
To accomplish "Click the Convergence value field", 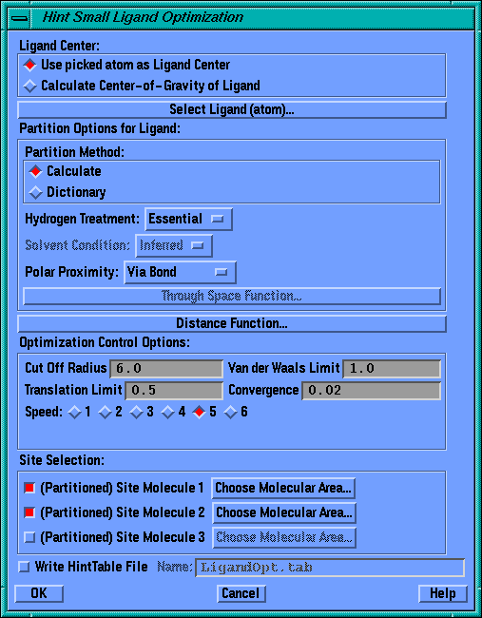I will click(371, 391).
